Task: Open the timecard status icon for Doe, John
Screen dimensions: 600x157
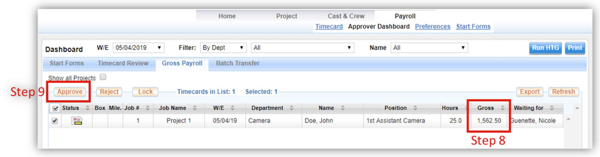Action: (x=77, y=121)
